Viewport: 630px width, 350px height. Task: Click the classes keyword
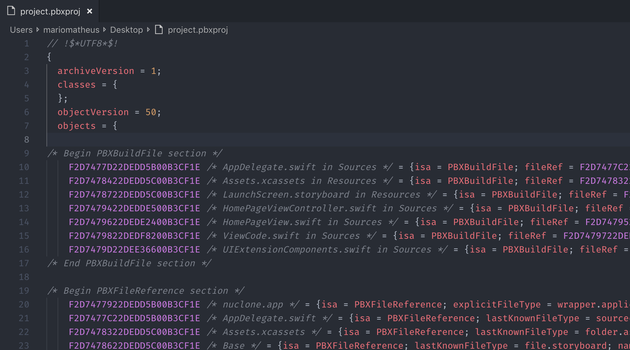point(77,85)
